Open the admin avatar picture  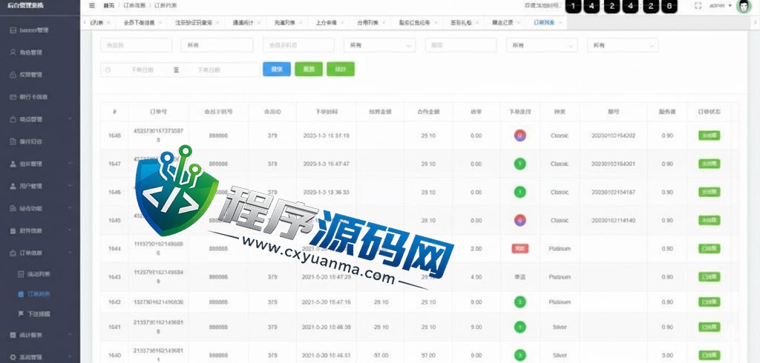tap(744, 6)
